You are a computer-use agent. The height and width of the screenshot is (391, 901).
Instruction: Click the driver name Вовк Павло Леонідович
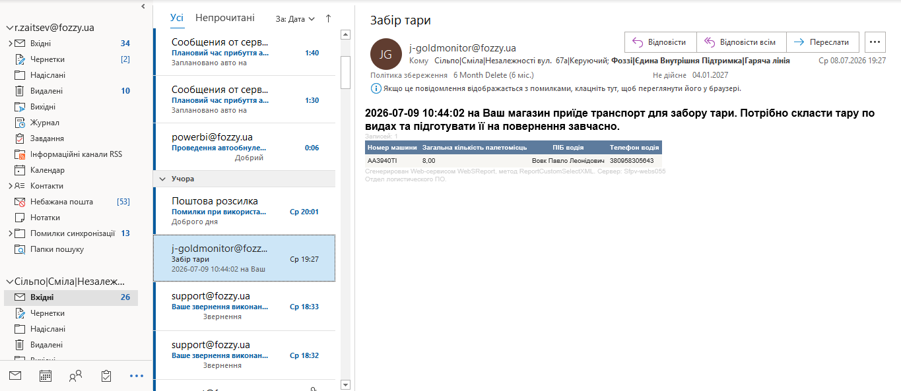(x=568, y=160)
